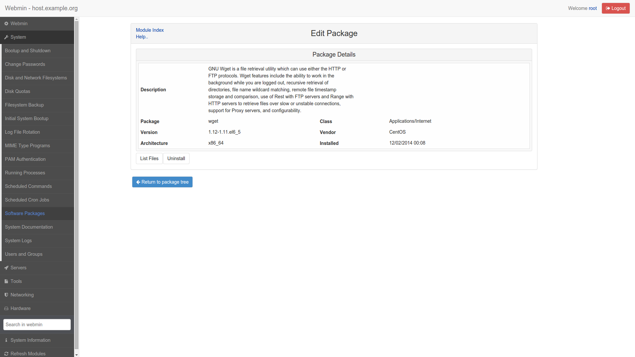Image resolution: width=635 pixels, height=357 pixels.
Task: Expand the Webmin sidebar category
Action: (37, 23)
